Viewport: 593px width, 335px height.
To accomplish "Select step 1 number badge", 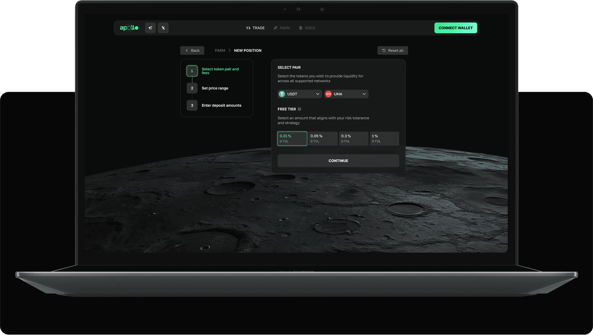I will (x=192, y=71).
